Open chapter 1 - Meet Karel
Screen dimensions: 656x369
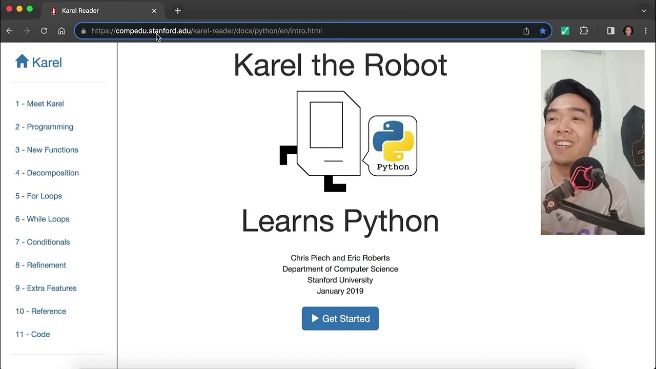pyautogui.click(x=39, y=104)
